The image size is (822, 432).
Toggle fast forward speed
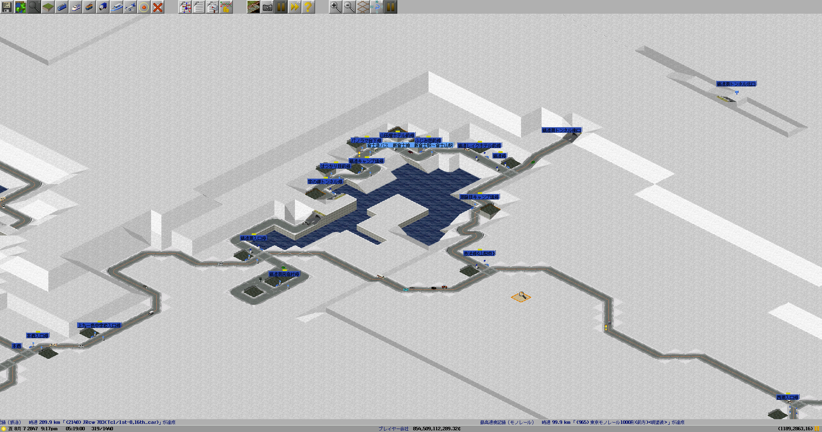295,7
